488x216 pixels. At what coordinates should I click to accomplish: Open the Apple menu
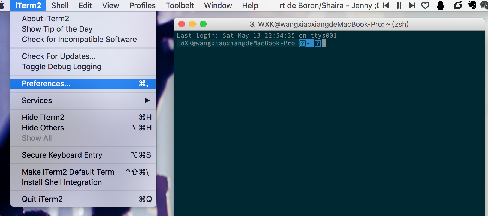(x=2, y=5)
